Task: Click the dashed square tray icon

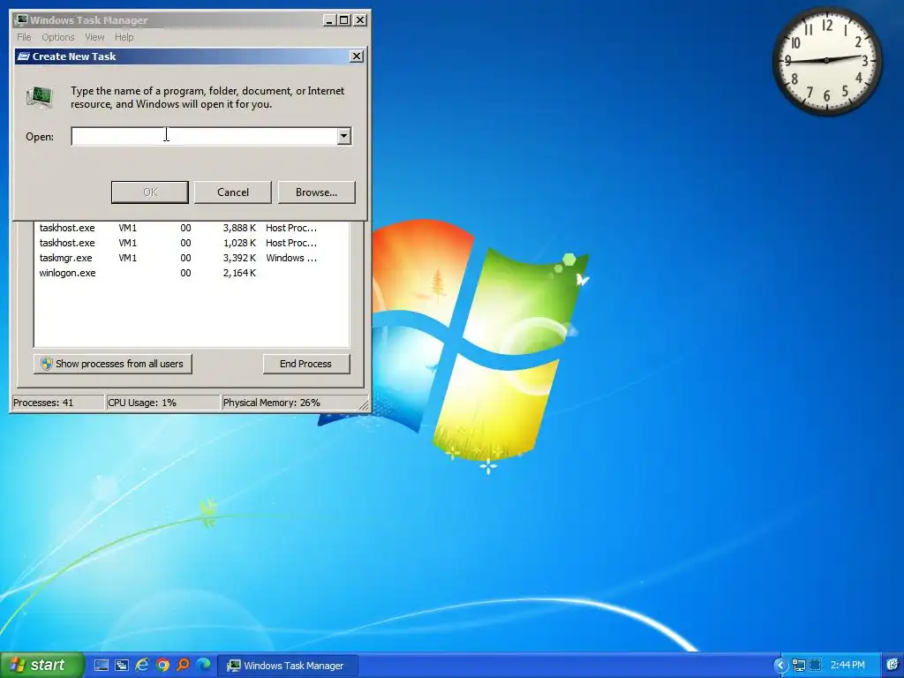Action: point(815,666)
